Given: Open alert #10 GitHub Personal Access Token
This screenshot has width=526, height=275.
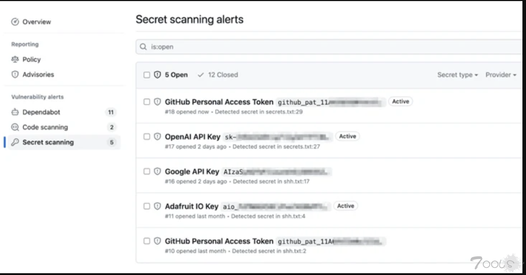Looking at the screenshot, I should pyautogui.click(x=219, y=241).
